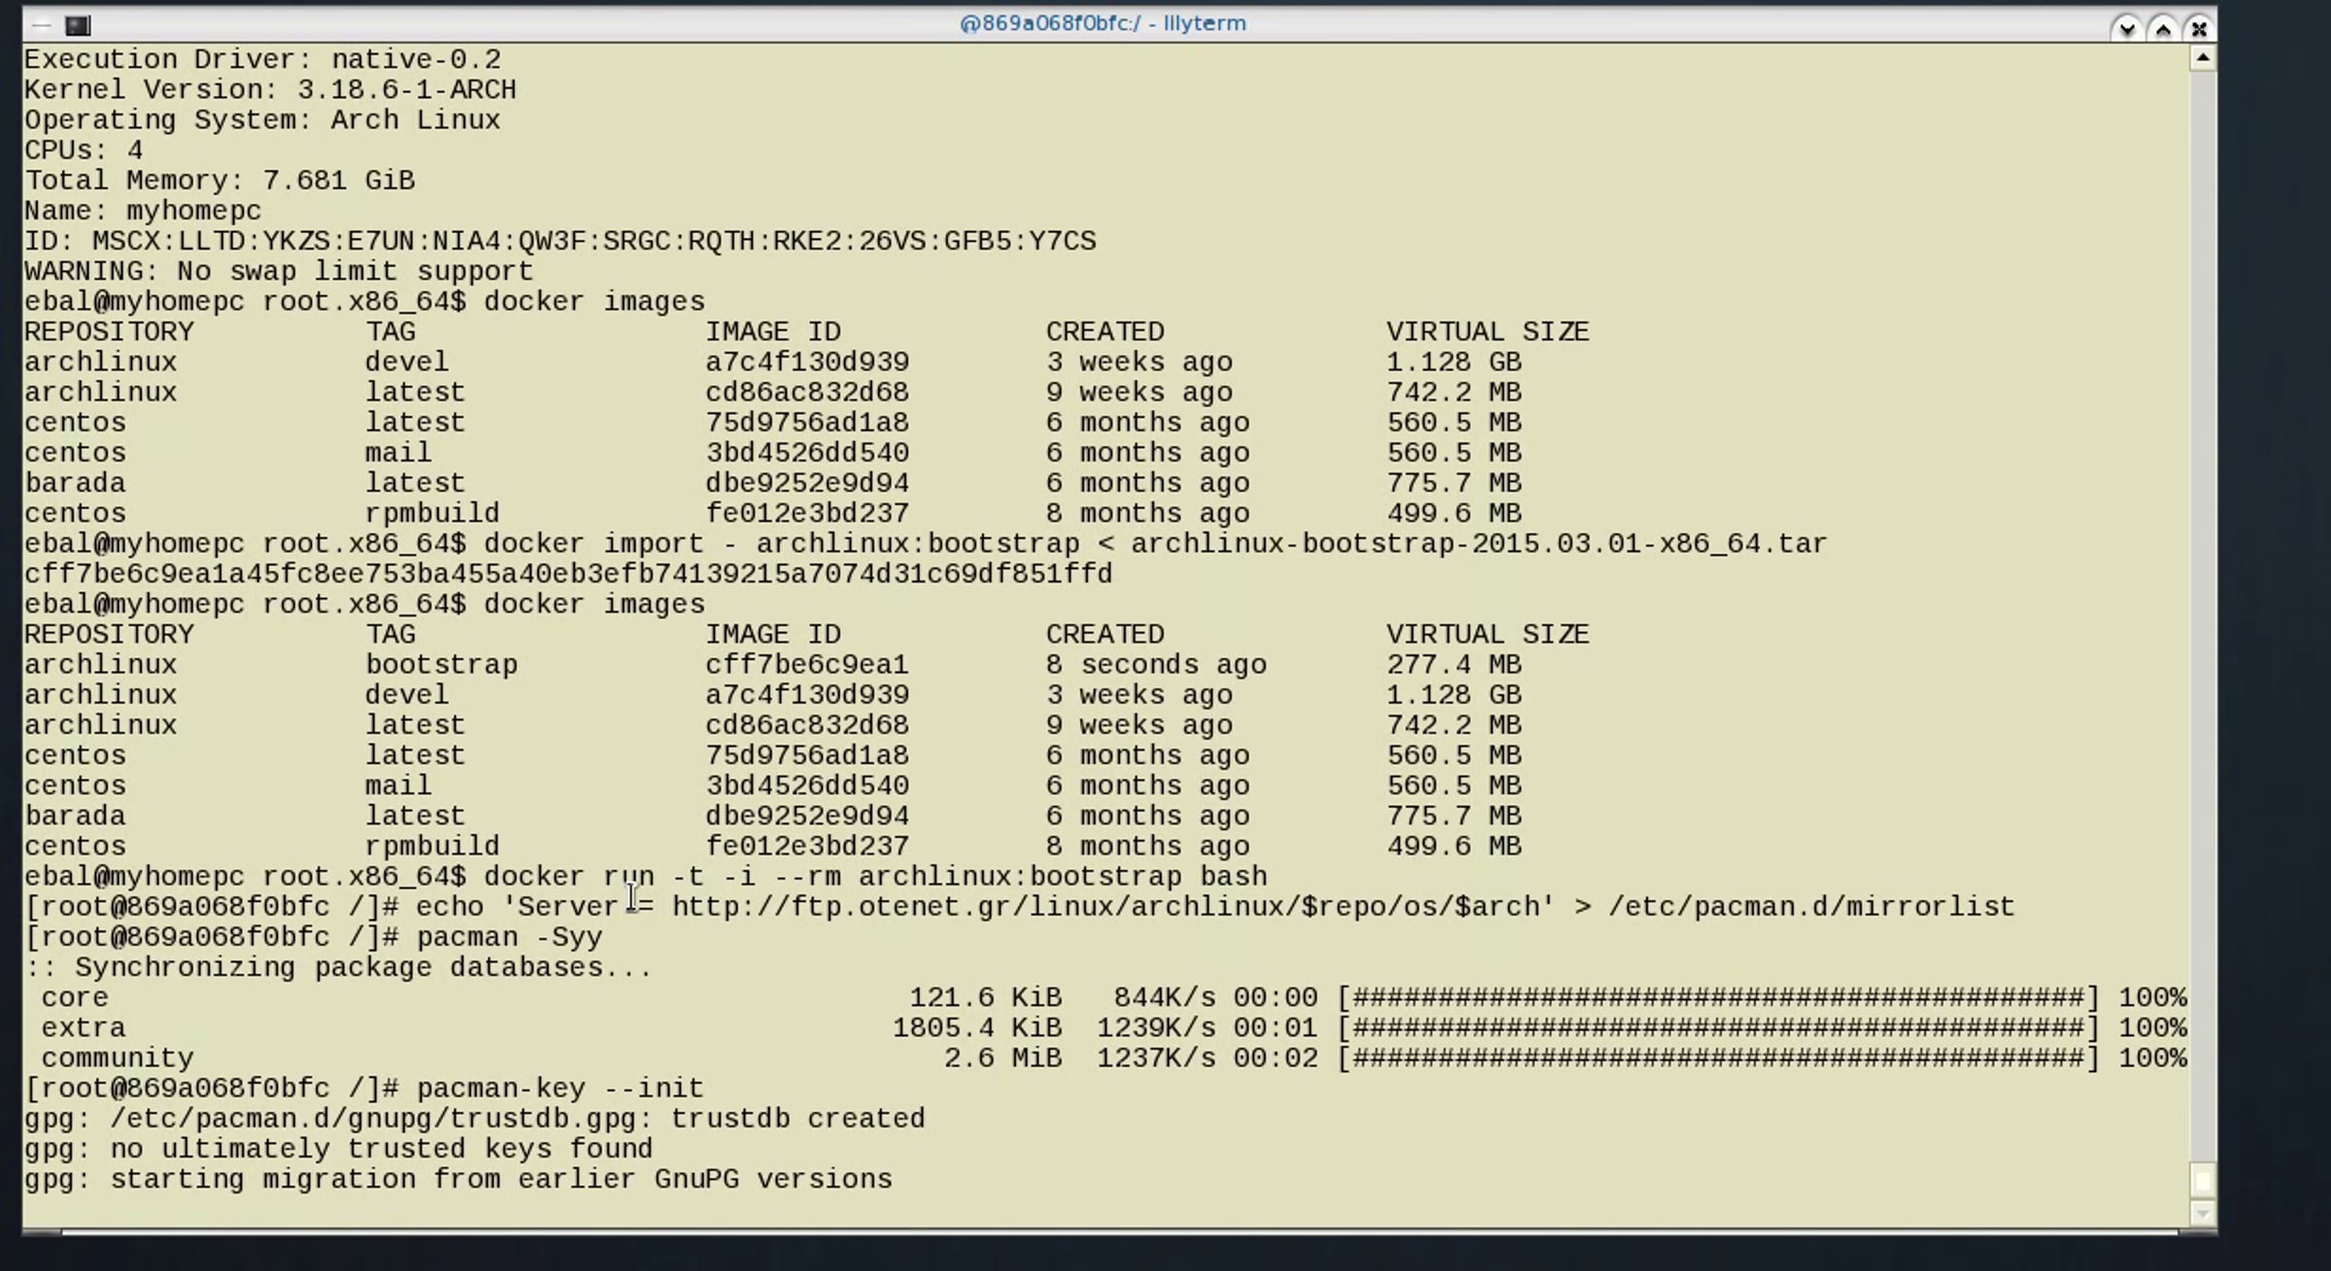Click 'Kernel Version: 3.18.6-1-ARCH' line

[270, 90]
